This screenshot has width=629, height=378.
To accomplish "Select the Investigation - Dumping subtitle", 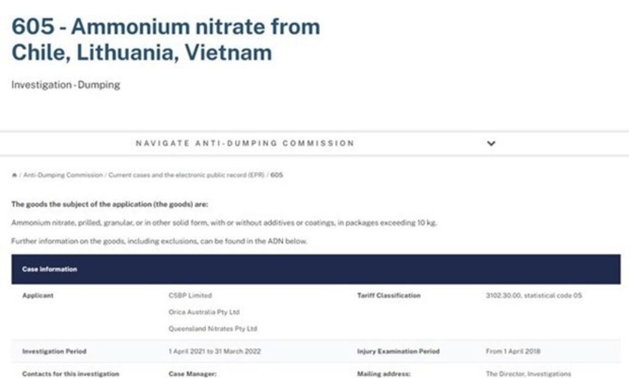I will [x=66, y=85].
